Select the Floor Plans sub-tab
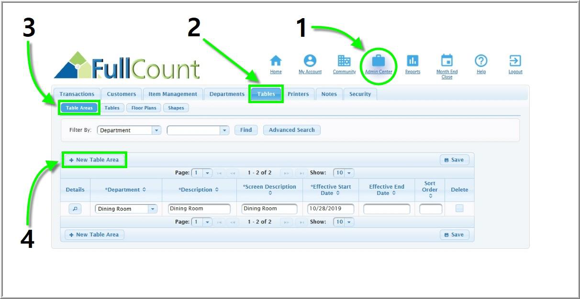 click(144, 108)
